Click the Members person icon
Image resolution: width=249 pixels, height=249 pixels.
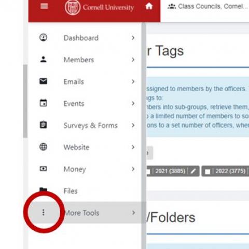[43, 60]
